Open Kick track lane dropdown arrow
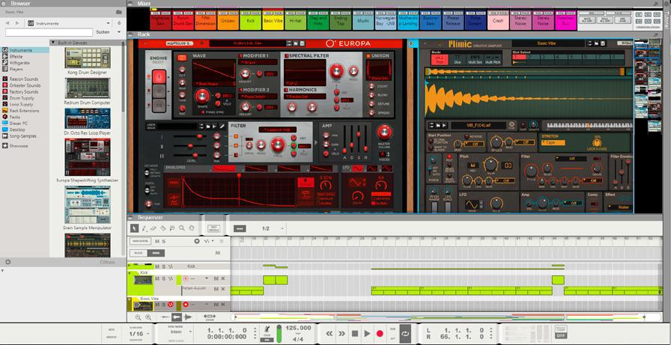 (207, 278)
